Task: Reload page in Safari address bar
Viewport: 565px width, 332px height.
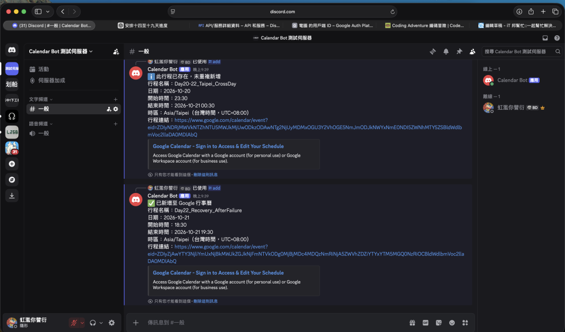Action: click(x=392, y=12)
